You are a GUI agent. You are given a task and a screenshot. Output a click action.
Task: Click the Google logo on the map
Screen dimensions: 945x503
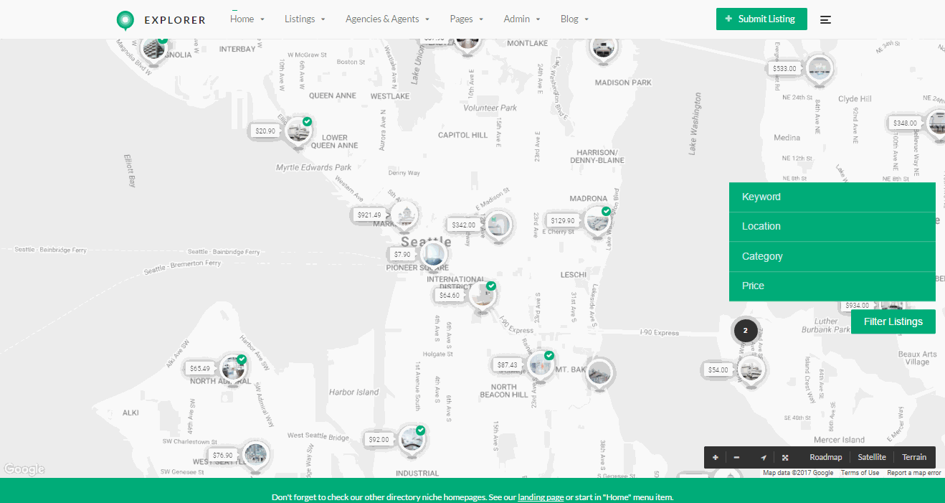24,469
